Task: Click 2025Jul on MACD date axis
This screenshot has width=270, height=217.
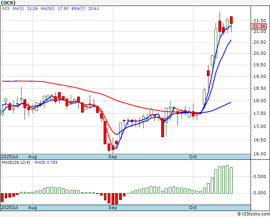Action: pos(9,207)
